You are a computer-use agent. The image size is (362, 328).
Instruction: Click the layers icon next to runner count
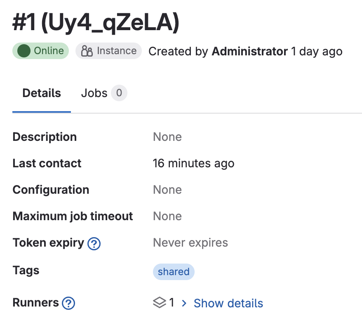[x=159, y=303]
